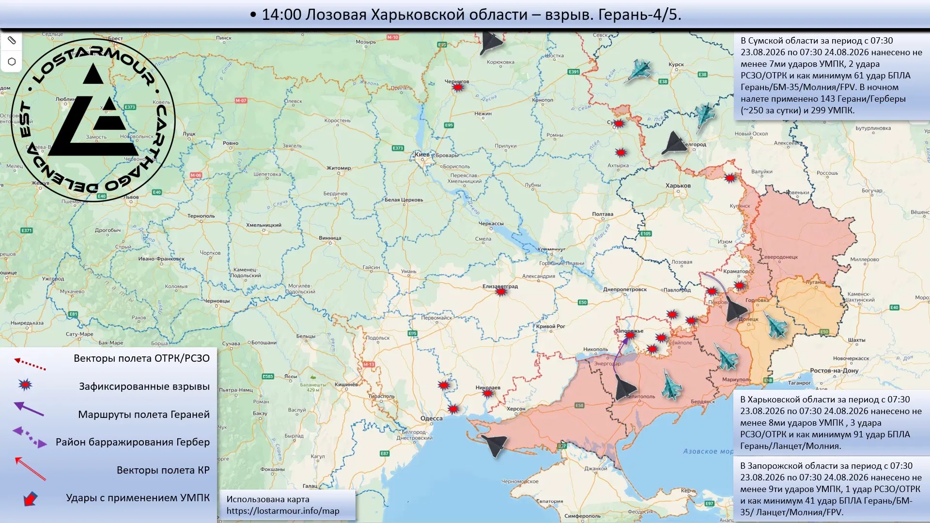
Task: Click the Geran drone icon near Покровск
Action: click(736, 310)
